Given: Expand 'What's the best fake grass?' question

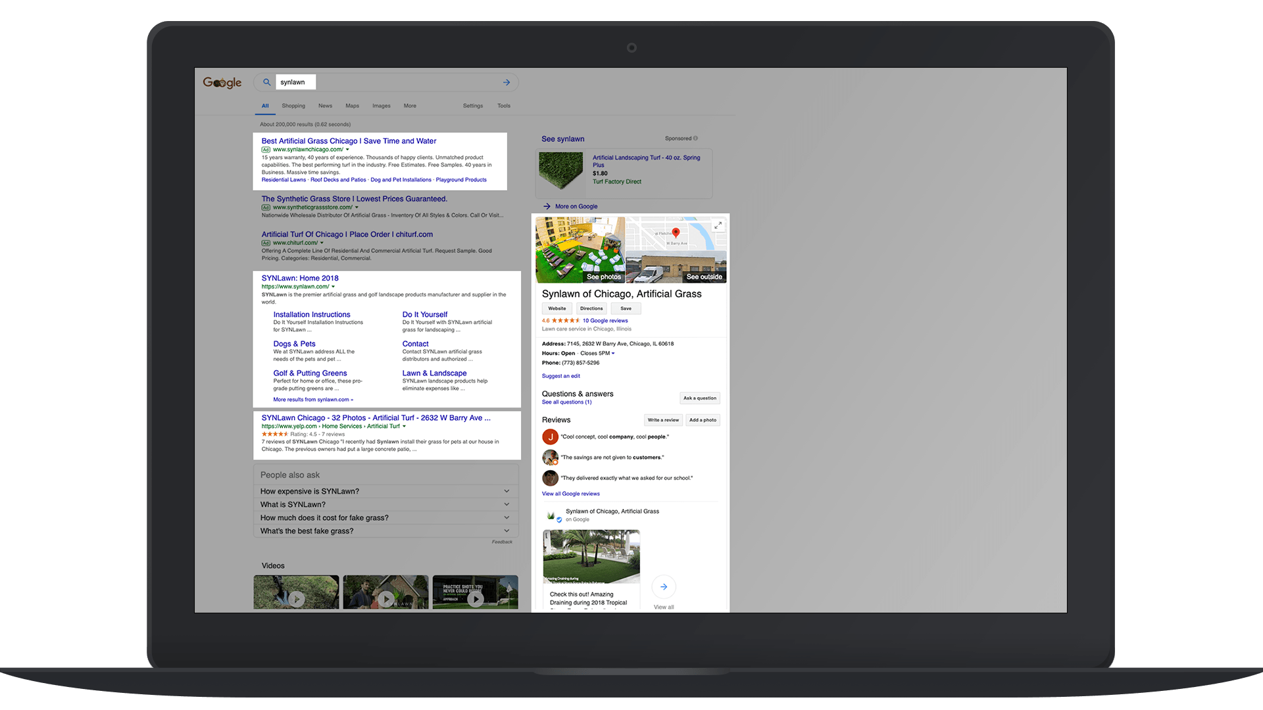Looking at the screenshot, I should tap(507, 531).
